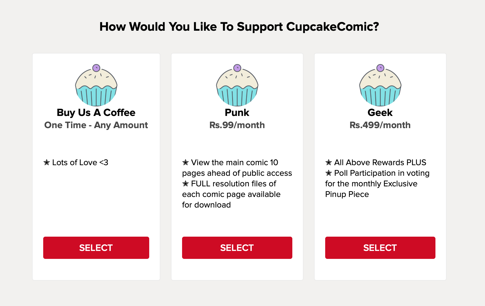485x306 pixels.
Task: Click the One Time - Any Amount label
Action: (x=96, y=125)
